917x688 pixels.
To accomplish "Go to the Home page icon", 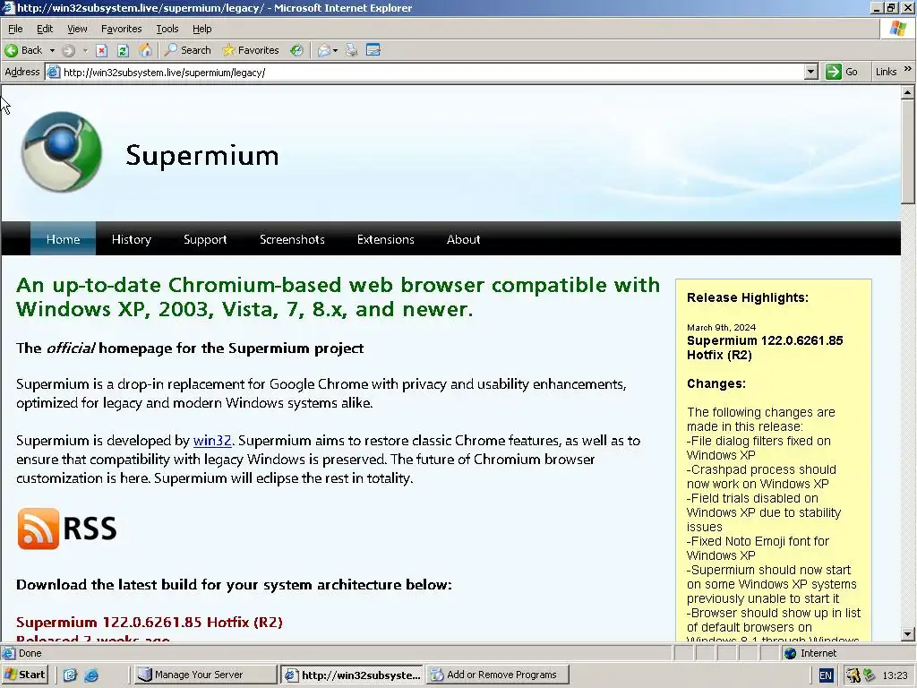I will pyautogui.click(x=144, y=50).
